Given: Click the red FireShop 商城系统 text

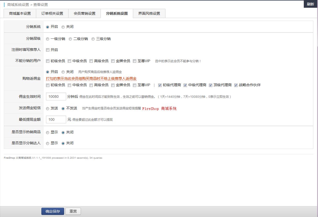Looking at the screenshot, I should [159, 109].
